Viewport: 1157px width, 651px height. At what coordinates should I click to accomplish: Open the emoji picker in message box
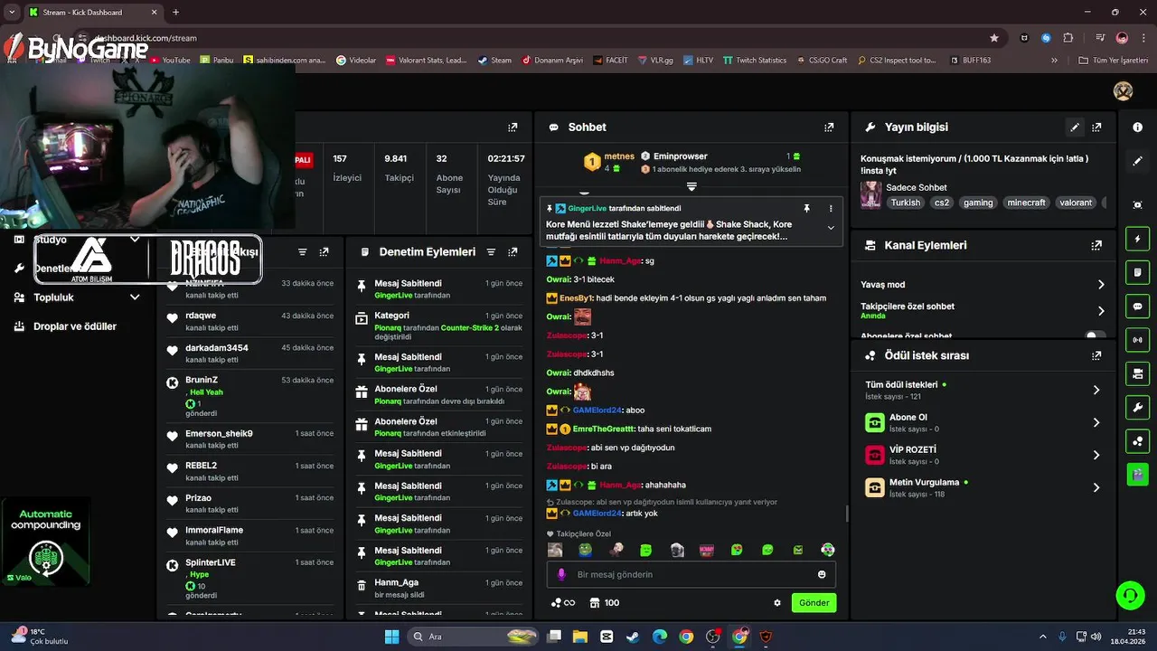click(822, 574)
